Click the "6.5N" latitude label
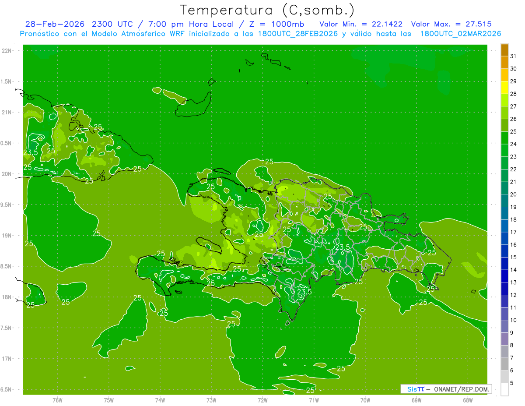This screenshot has height=406, width=525. coord(6,389)
